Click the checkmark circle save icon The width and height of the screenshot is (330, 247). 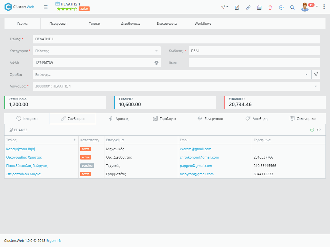(x=281, y=7)
